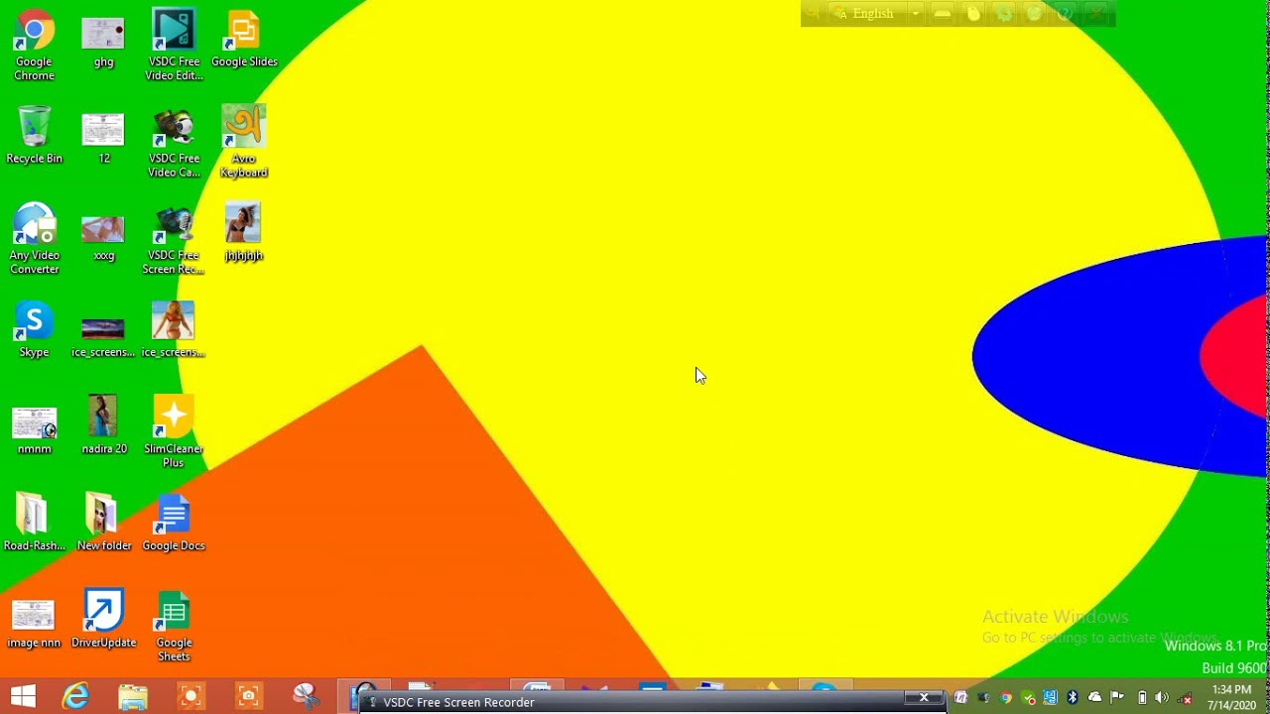Viewport: 1270px width, 714px height.
Task: Open Action Center flag icon
Action: click(x=1117, y=697)
